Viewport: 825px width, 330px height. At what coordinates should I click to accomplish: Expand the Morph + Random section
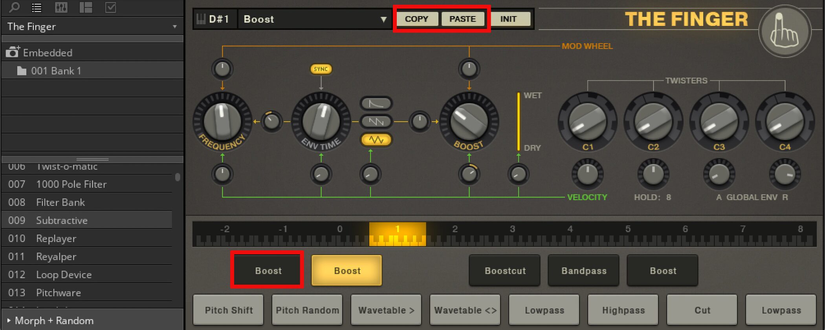pyautogui.click(x=92, y=321)
